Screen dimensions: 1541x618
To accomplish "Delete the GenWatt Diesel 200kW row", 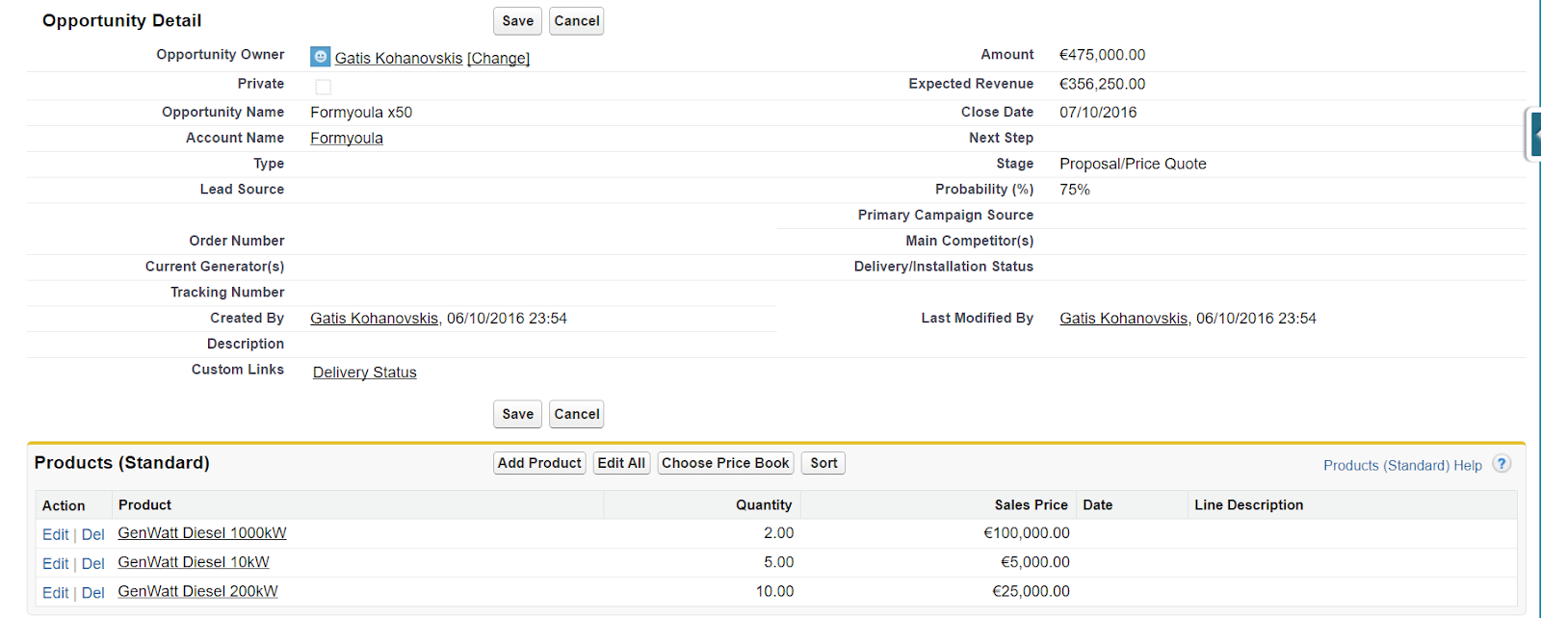I will point(93,593).
